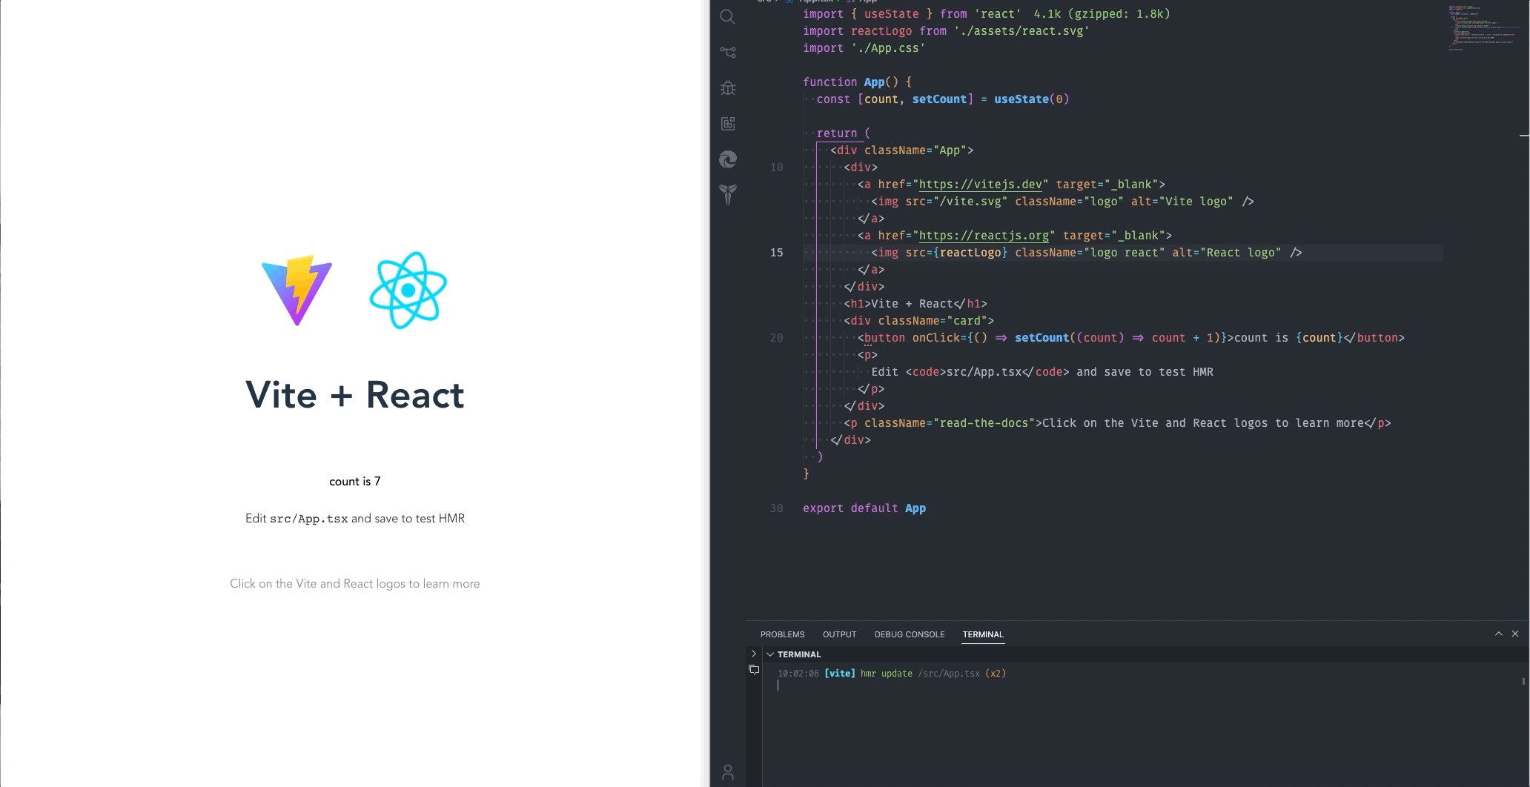Viewport: 1530px width, 787px height.
Task: Click 'Edit src/App.tsx and save to test HMR' text
Action: 355,519
